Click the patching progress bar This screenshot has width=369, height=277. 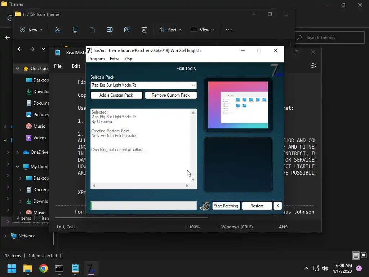143,206
